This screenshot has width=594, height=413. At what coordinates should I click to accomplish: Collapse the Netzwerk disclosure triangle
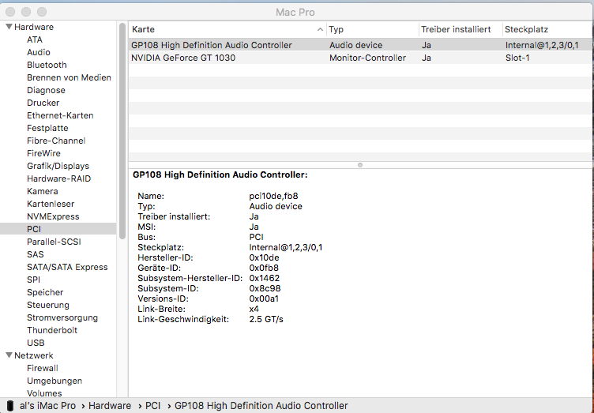9,355
